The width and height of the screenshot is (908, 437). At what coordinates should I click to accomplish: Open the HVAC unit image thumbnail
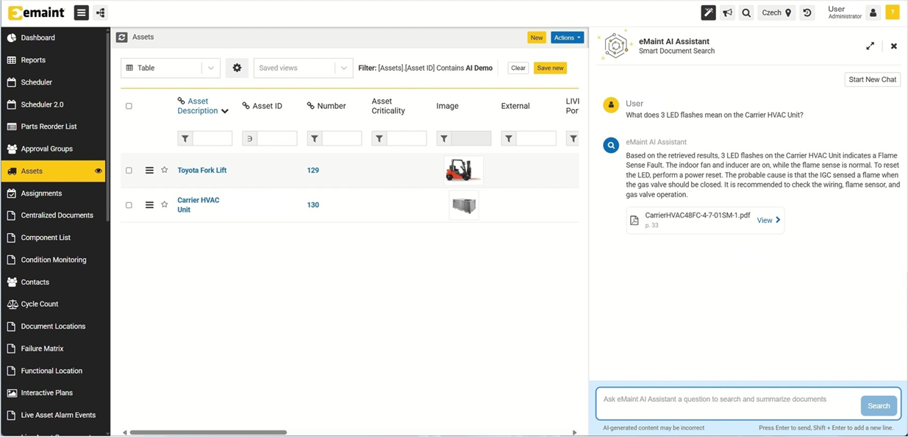tap(463, 205)
